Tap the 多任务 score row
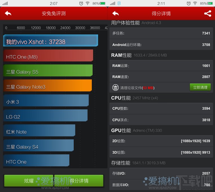The height and width of the screenshot is (192, 215). 161,33
